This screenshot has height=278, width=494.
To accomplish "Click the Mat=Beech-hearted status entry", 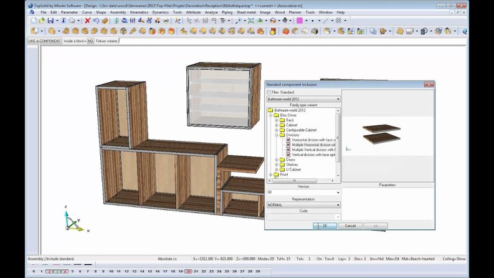I will click(418, 259).
